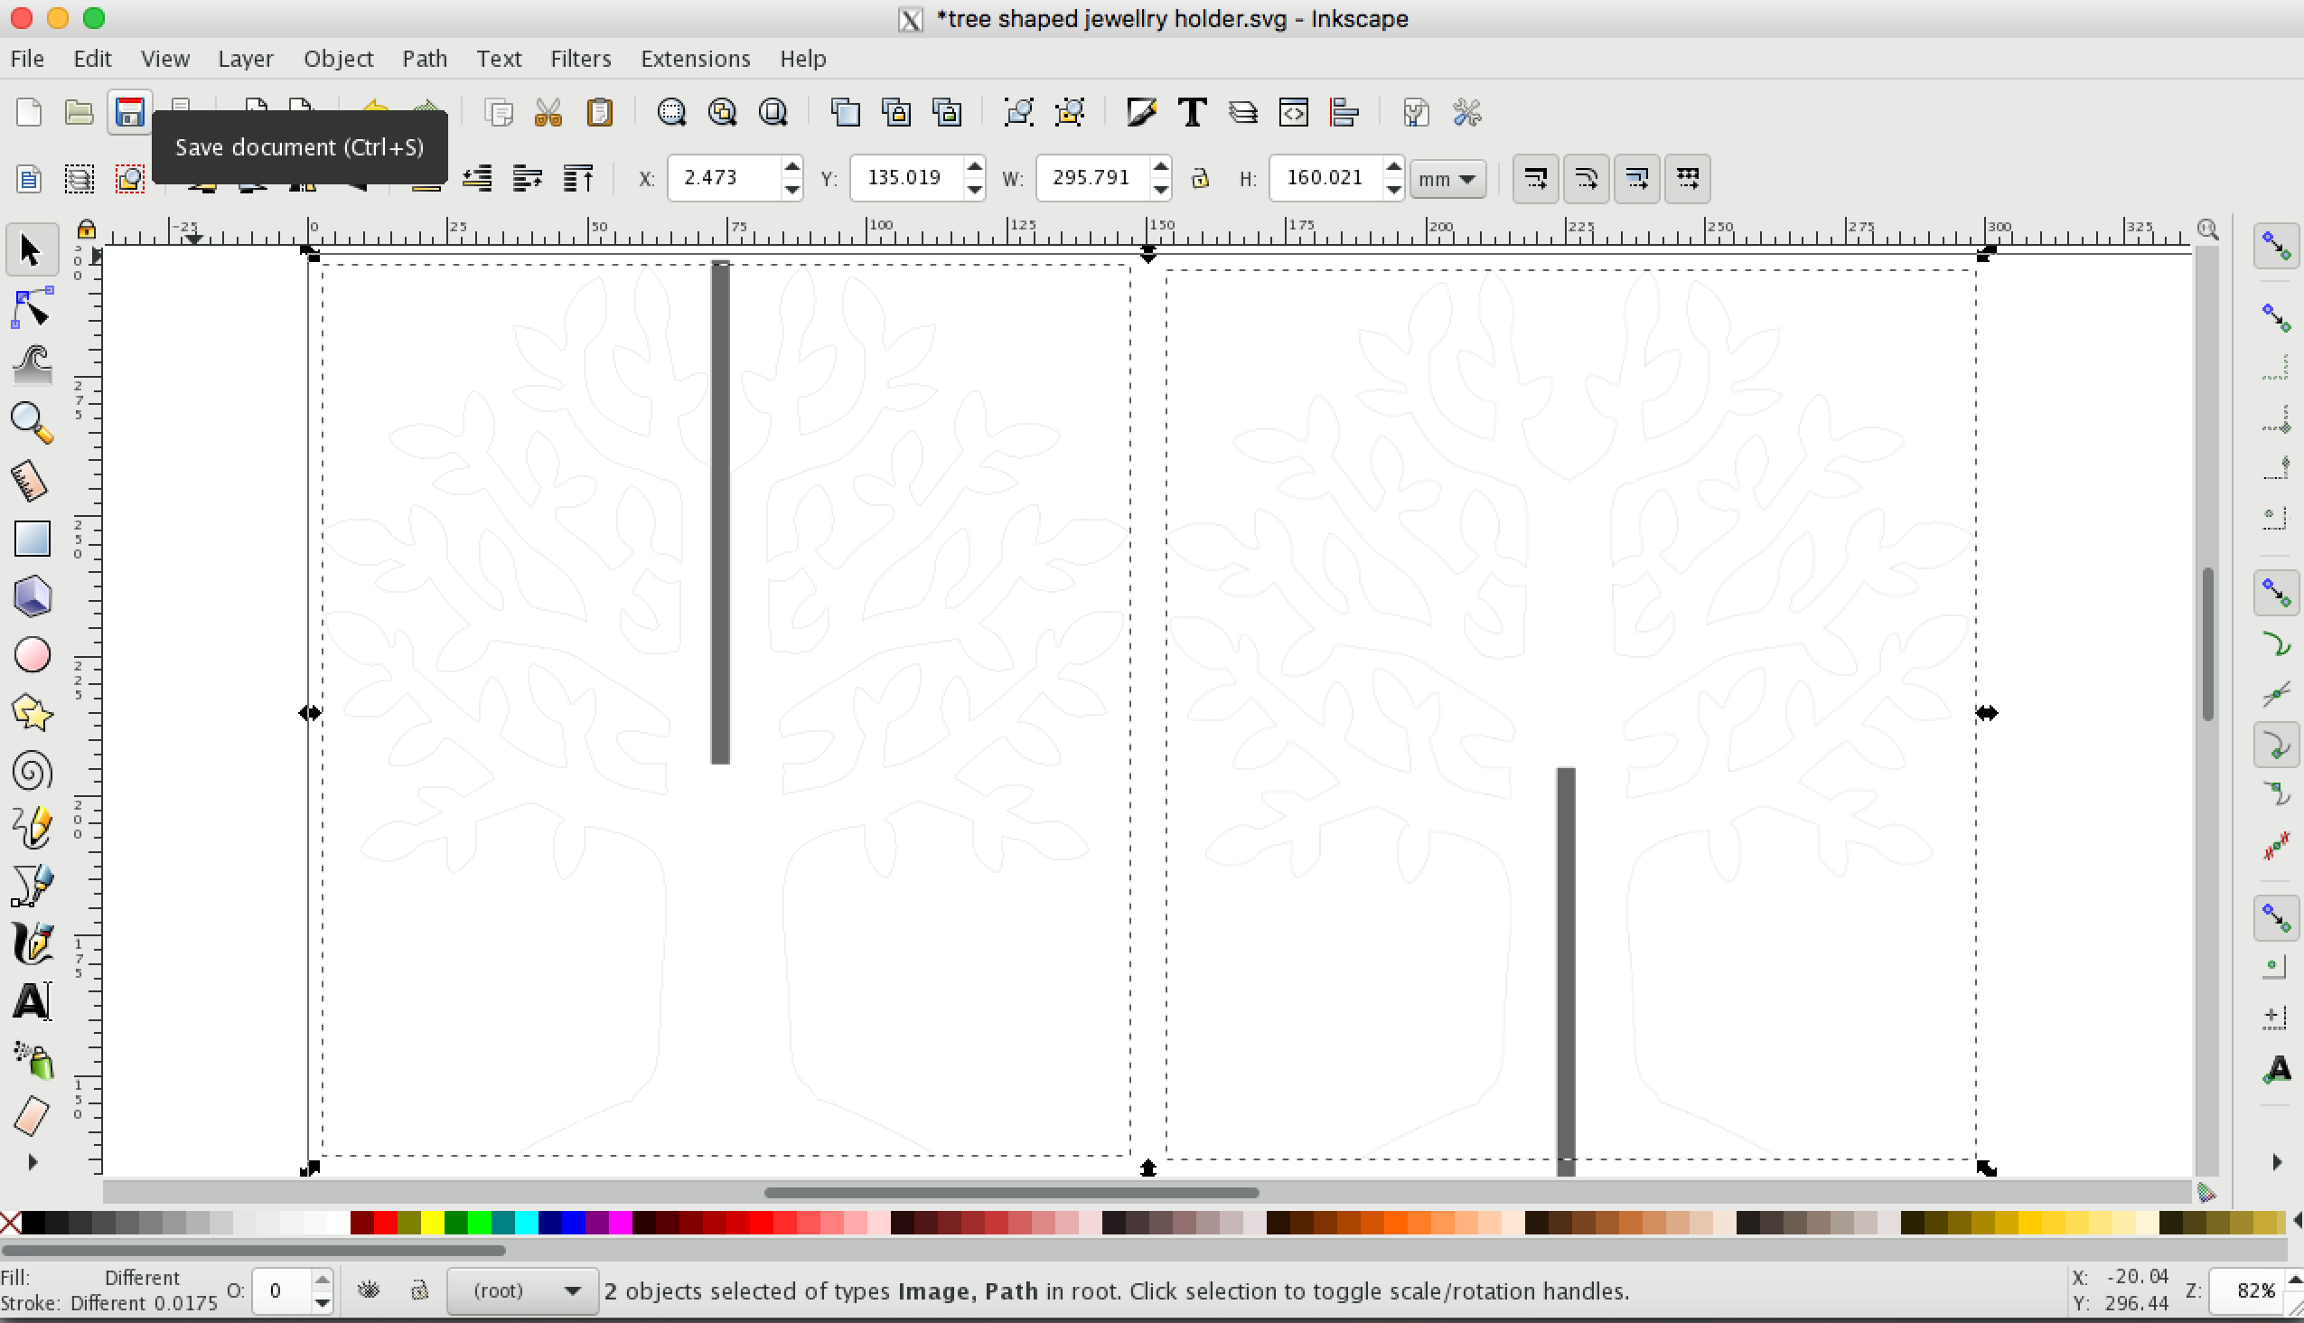
Task: Activate the Calligraphy tool
Action: tap(33, 944)
